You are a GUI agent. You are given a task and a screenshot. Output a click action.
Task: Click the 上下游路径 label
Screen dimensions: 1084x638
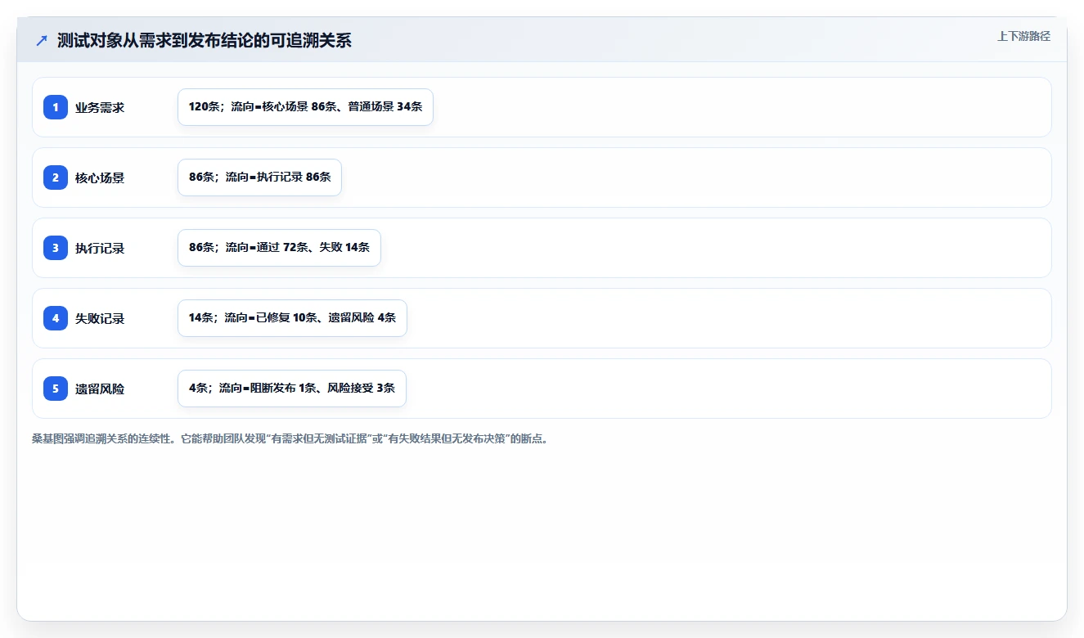pyautogui.click(x=1023, y=36)
